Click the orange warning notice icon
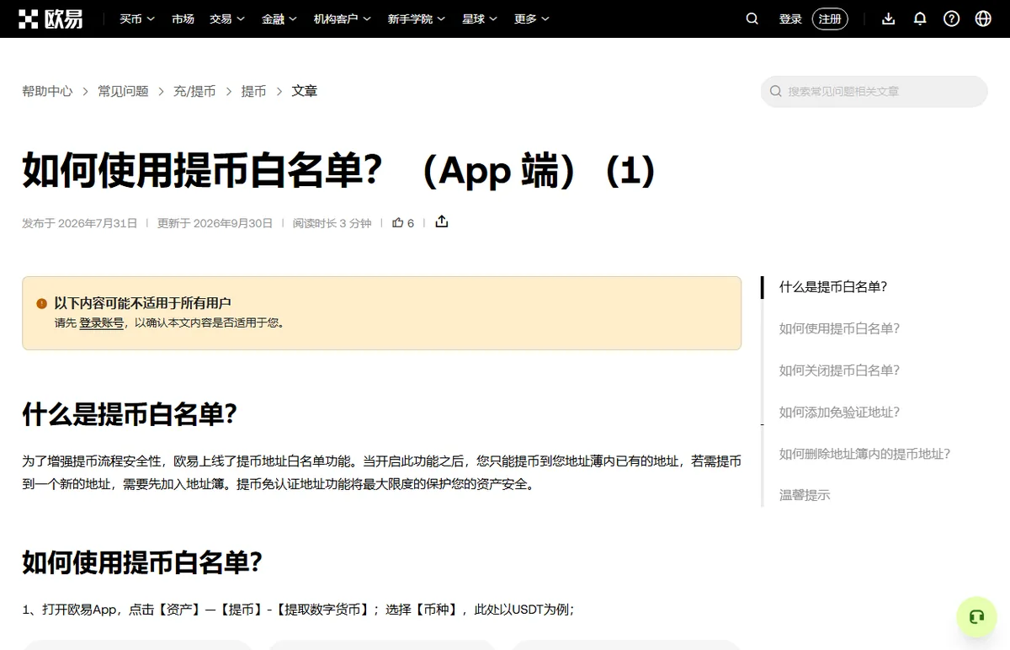Image resolution: width=1010 pixels, height=650 pixels. pyautogui.click(x=42, y=303)
